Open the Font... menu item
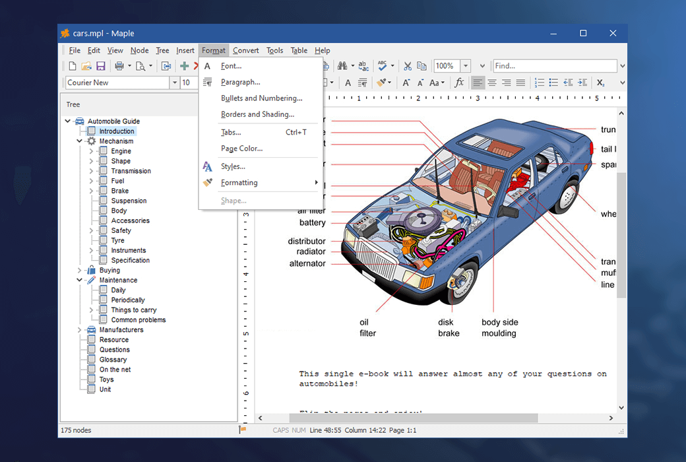 [x=261, y=66]
